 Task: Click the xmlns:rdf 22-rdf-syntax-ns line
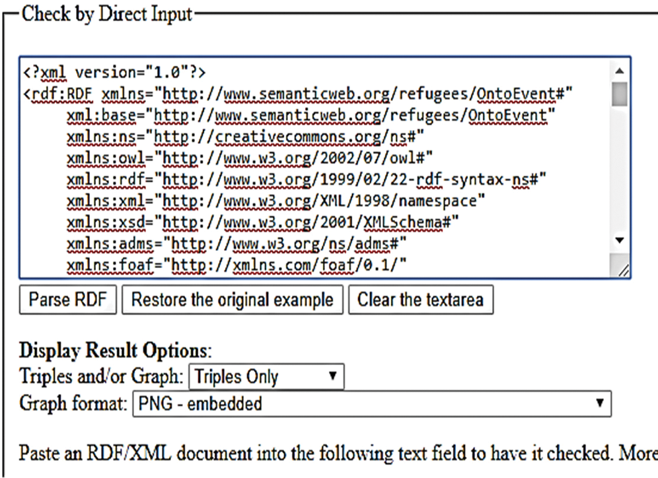pyautogui.click(x=305, y=180)
